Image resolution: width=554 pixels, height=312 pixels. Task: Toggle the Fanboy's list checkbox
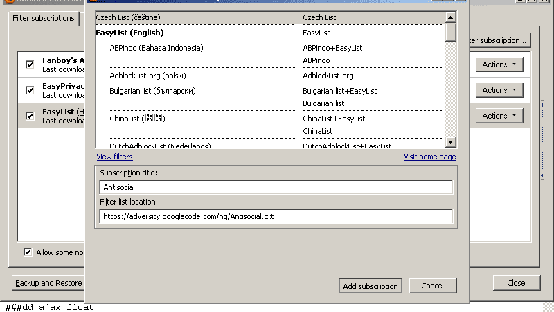30,64
